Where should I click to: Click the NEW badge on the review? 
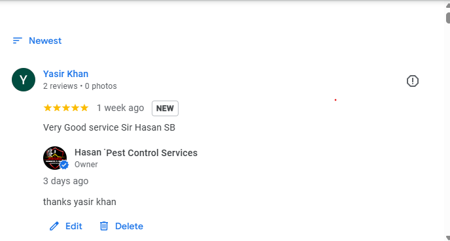tap(165, 108)
